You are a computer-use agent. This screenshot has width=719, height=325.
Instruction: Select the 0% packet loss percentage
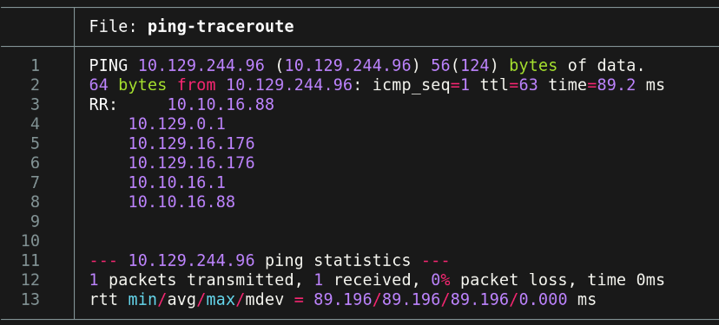440,280
